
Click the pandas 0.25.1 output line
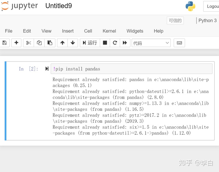click(x=130, y=82)
